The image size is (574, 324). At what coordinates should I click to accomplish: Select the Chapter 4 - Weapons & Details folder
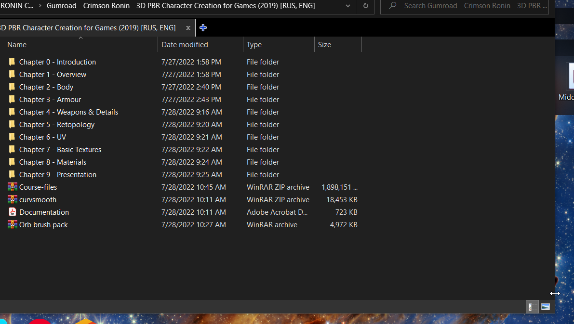tap(68, 112)
